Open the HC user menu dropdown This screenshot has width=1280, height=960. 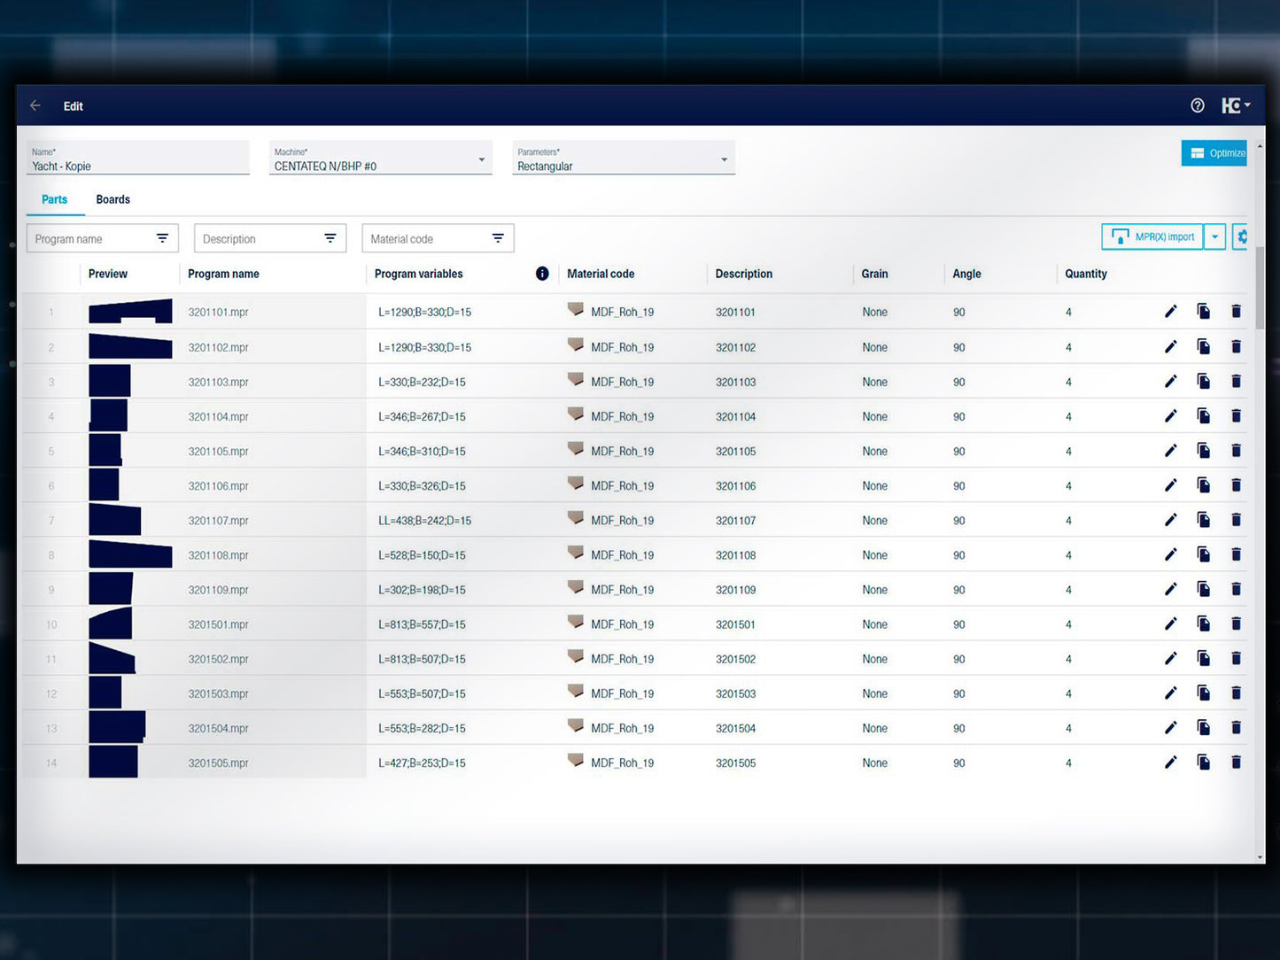pyautogui.click(x=1236, y=106)
